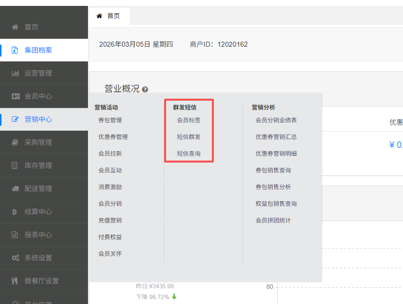Viewport: 403px width, 304px height.
Task: Expand the 报表中心 sidebar section
Action: [38, 235]
